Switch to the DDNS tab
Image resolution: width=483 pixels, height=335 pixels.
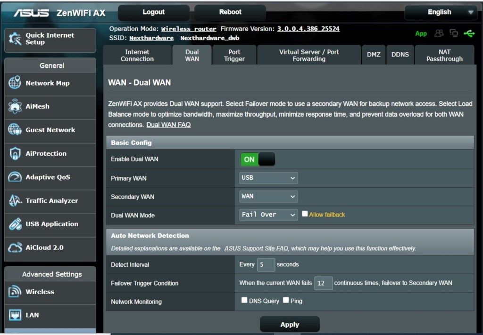pyautogui.click(x=400, y=56)
